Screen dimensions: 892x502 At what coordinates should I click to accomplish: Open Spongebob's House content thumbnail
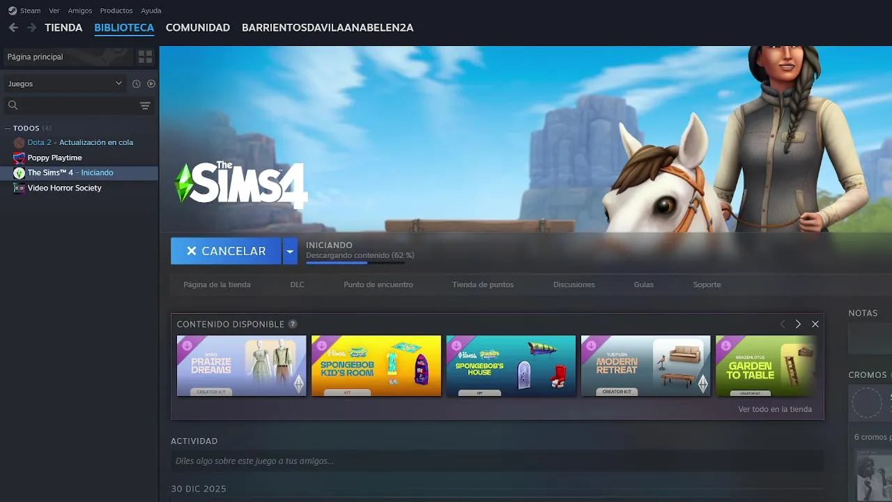(511, 366)
